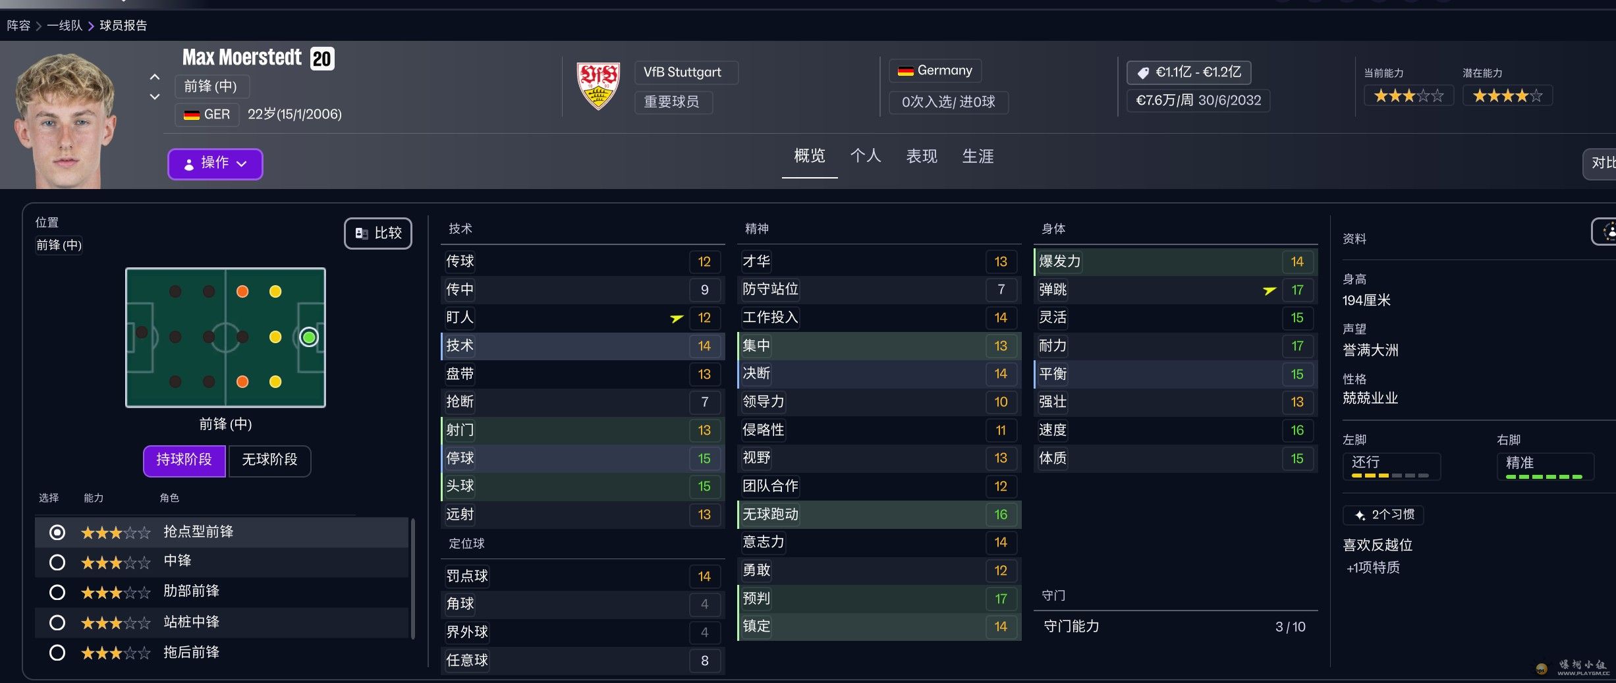Image resolution: width=1616 pixels, height=683 pixels.
Task: Click the current ability star rating
Action: pos(1408,96)
